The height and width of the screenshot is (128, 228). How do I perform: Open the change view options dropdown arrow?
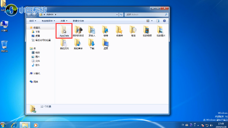point(152,21)
